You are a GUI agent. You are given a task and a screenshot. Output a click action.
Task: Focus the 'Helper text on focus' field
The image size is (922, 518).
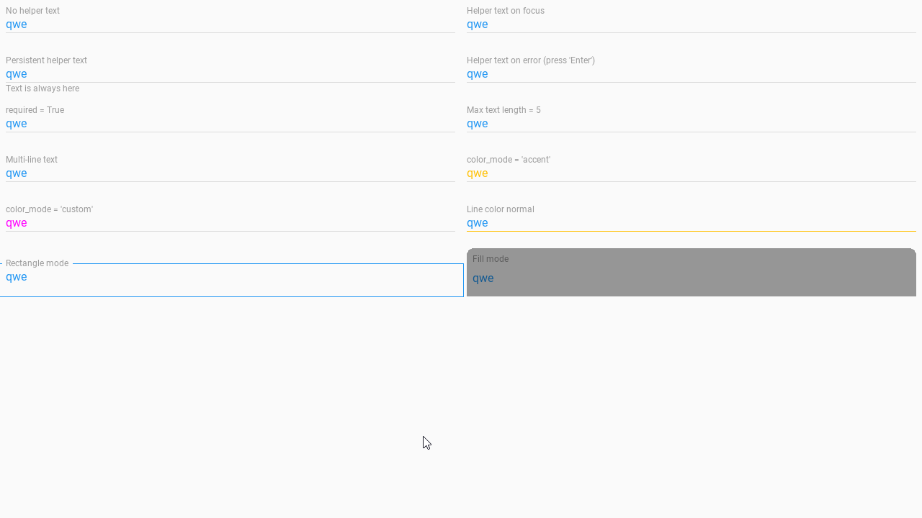[677, 24]
